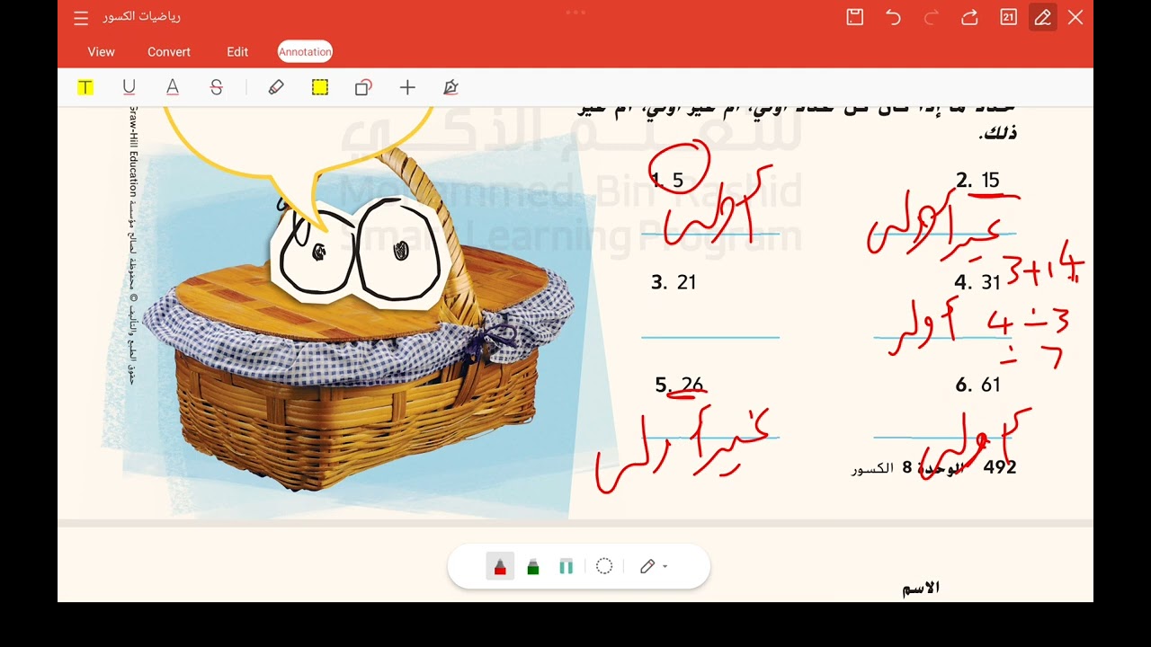
Task: Undo the last annotation
Action: click(x=893, y=17)
